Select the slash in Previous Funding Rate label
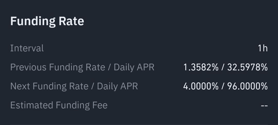 coord(109,67)
